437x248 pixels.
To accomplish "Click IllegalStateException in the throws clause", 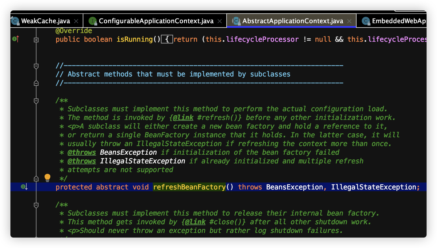I will point(374,187).
